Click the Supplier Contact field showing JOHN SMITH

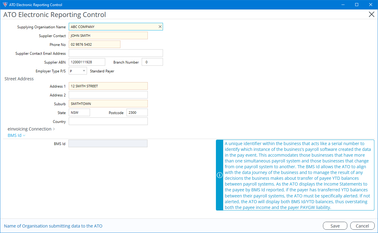click(108, 36)
